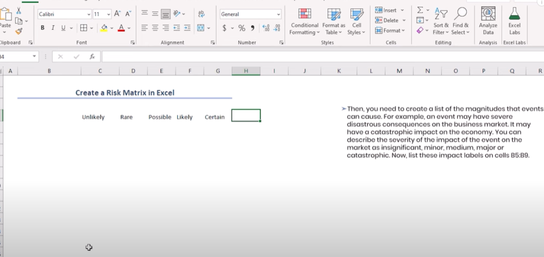Open the Name Box dropdown

click(x=35, y=56)
